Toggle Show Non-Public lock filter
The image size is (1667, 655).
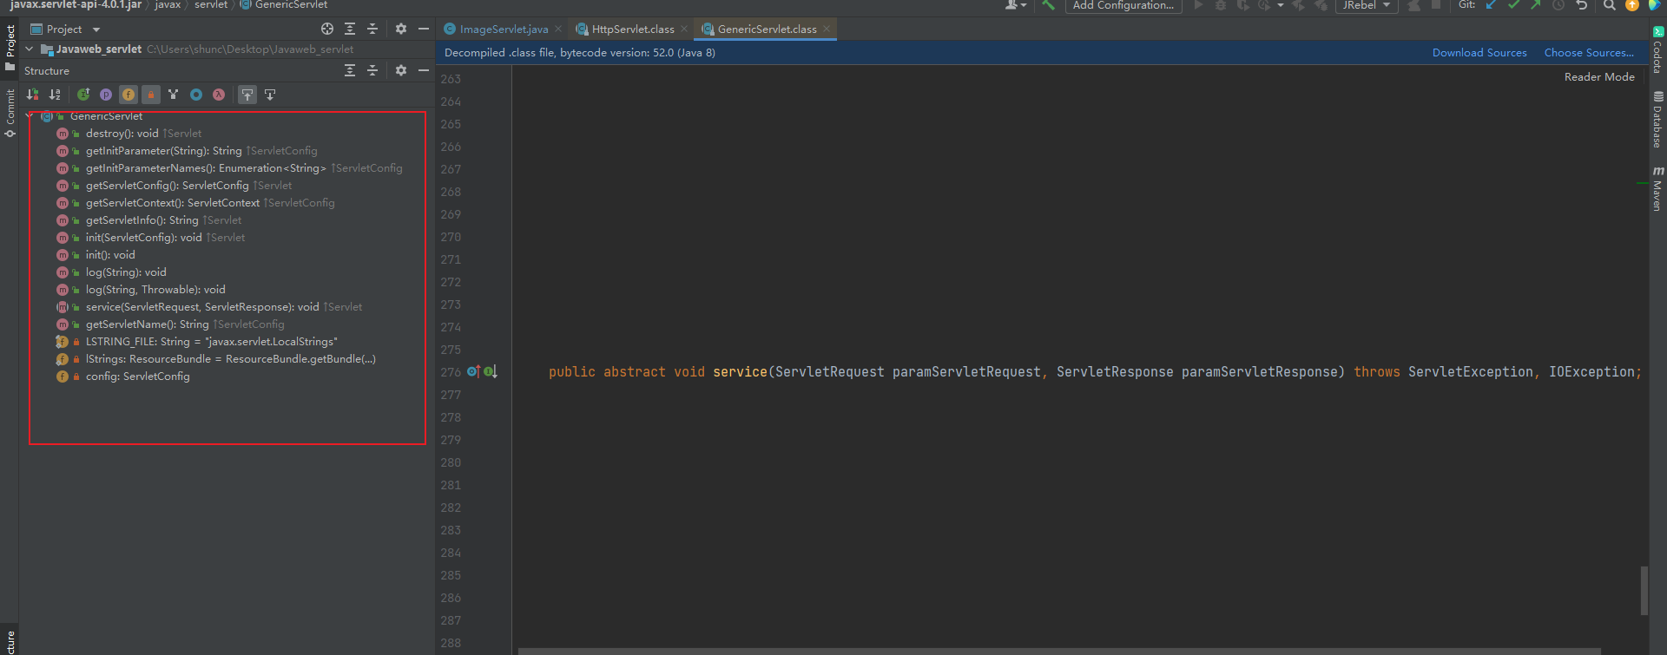pos(151,95)
